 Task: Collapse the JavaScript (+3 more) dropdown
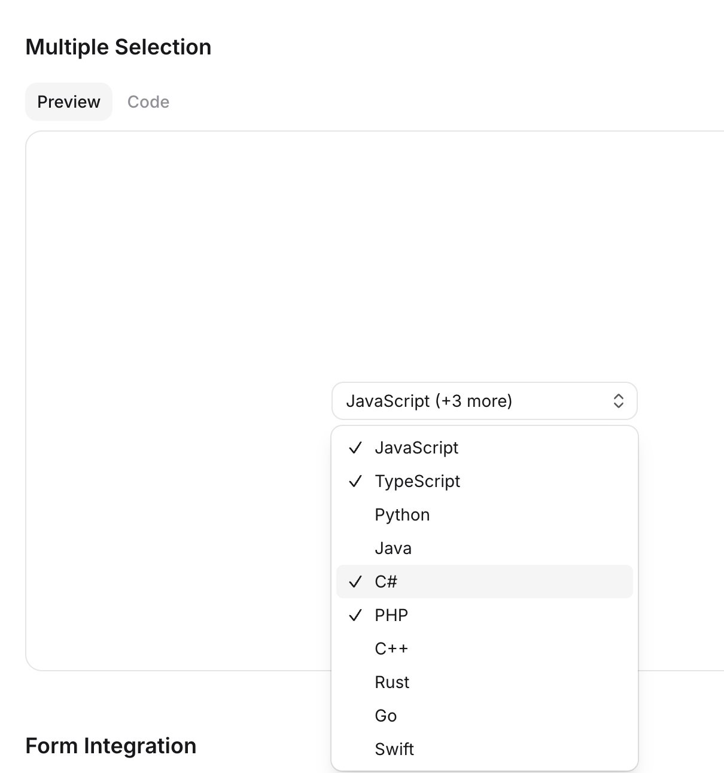485,401
